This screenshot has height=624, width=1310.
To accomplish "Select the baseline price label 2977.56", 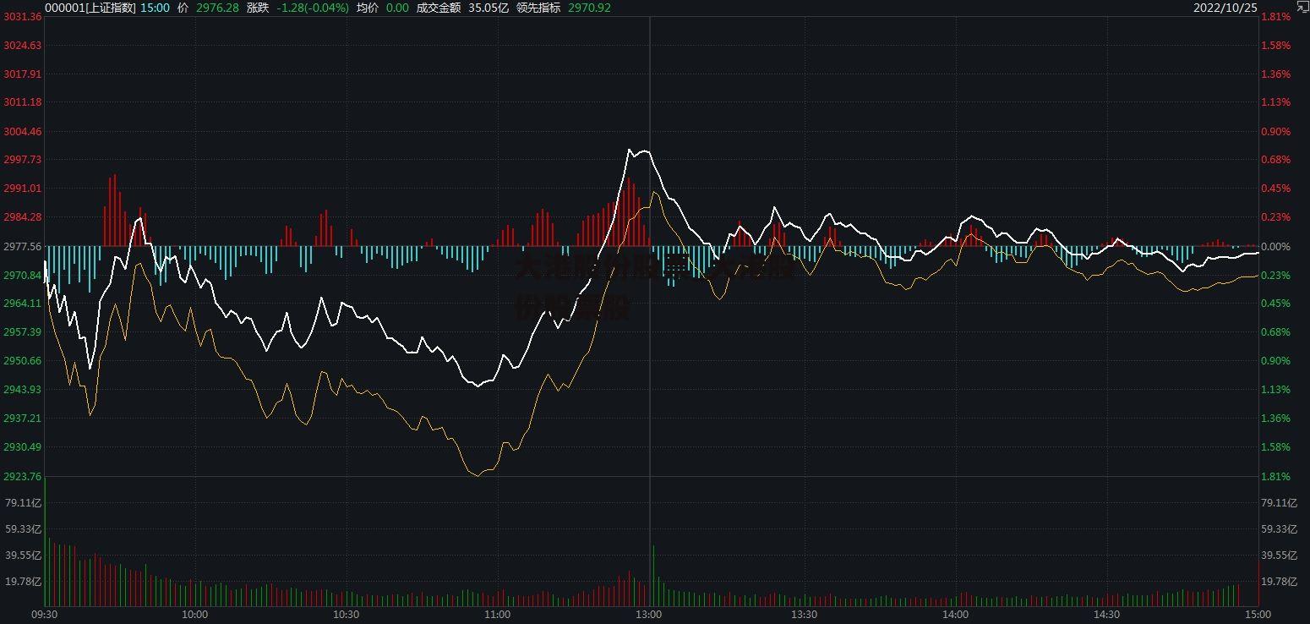I will pyautogui.click(x=23, y=247).
